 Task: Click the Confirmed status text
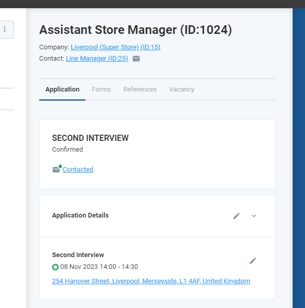click(67, 150)
